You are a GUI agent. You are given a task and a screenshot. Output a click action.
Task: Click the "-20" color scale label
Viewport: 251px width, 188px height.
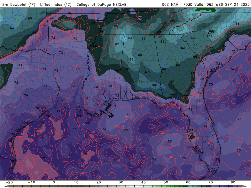click(x=9, y=182)
